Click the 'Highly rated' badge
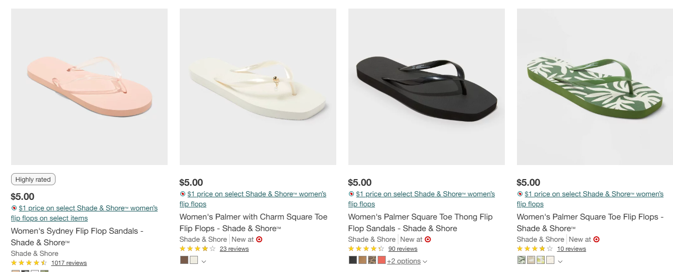Viewport: 673px width, 272px height. tap(33, 179)
